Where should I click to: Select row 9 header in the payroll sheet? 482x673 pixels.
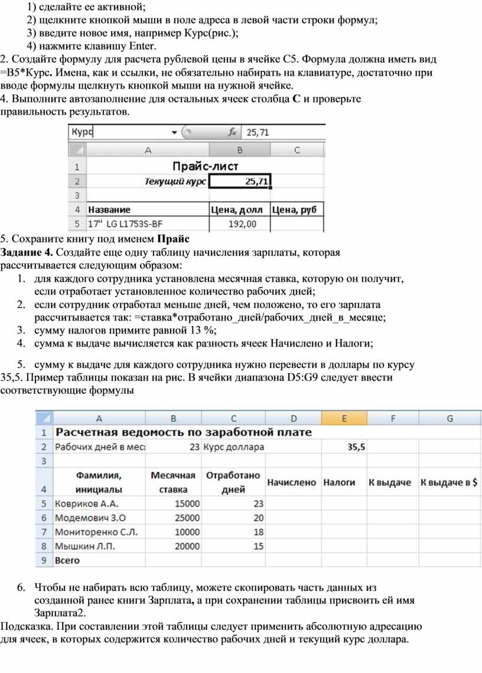pyautogui.click(x=44, y=560)
